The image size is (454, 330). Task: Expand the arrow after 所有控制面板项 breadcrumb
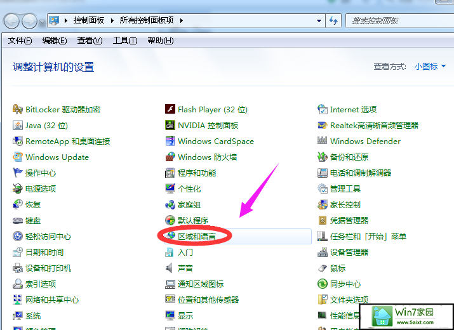[182, 20]
